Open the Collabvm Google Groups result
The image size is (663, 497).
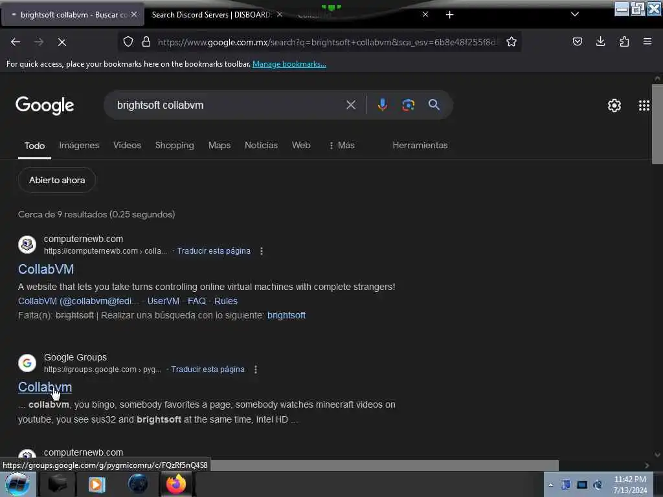click(x=45, y=387)
